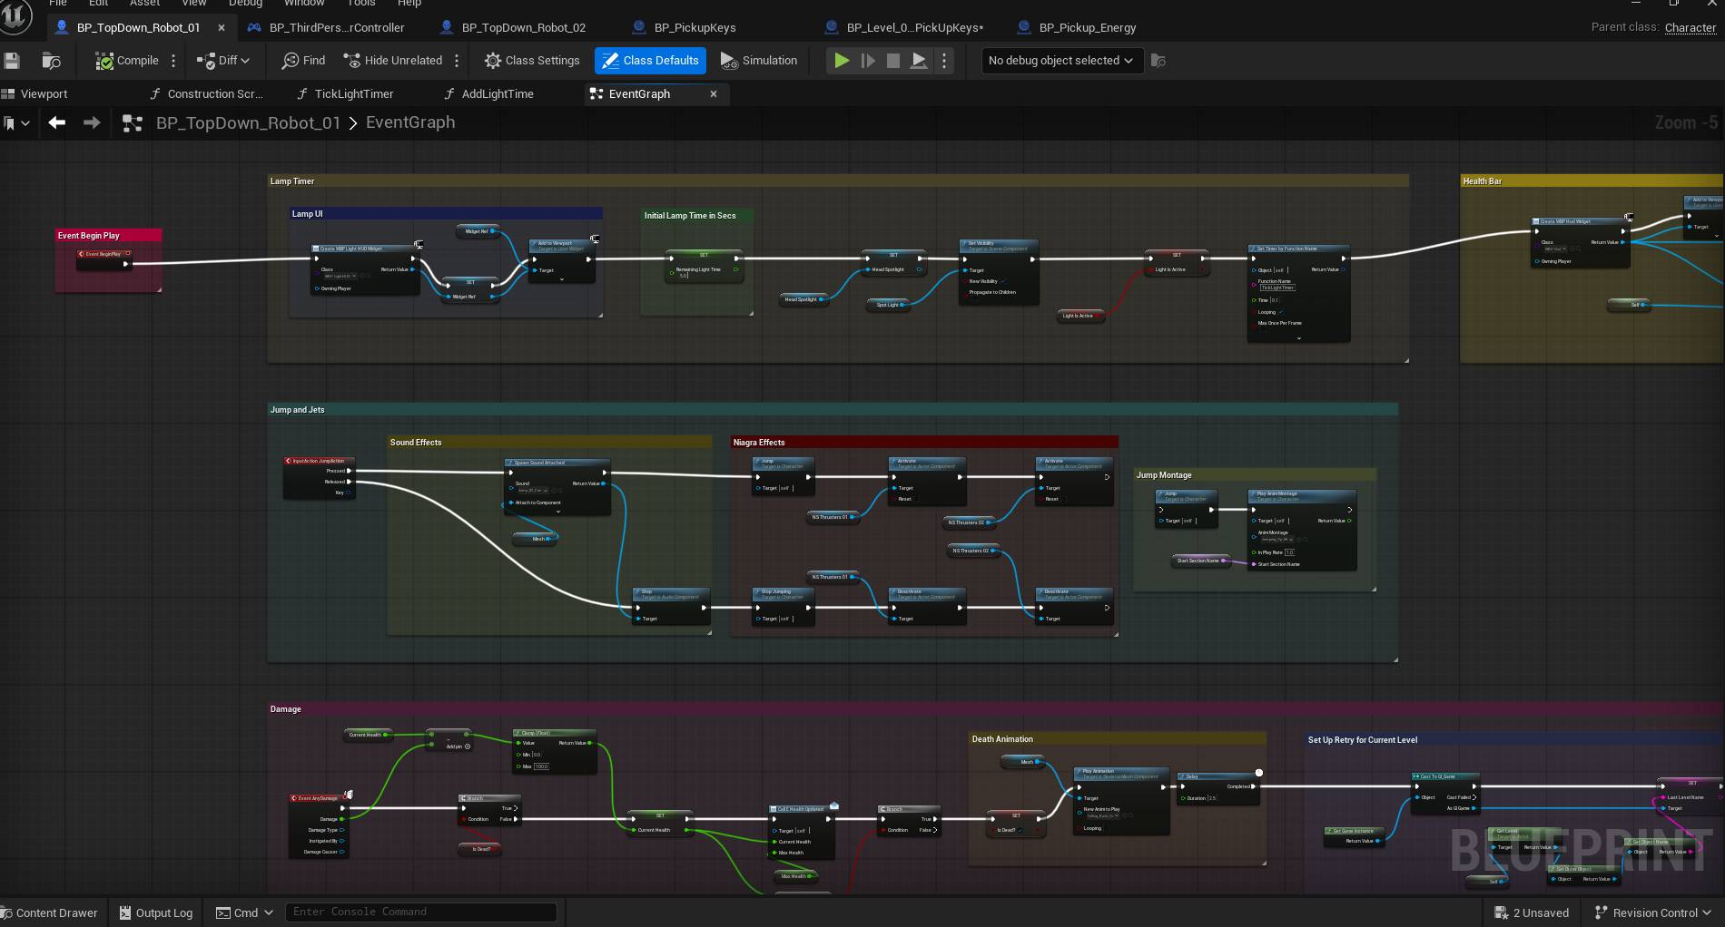Expand Add to Viewport advanced pins
This screenshot has width=1725, height=927.
pos(561,279)
